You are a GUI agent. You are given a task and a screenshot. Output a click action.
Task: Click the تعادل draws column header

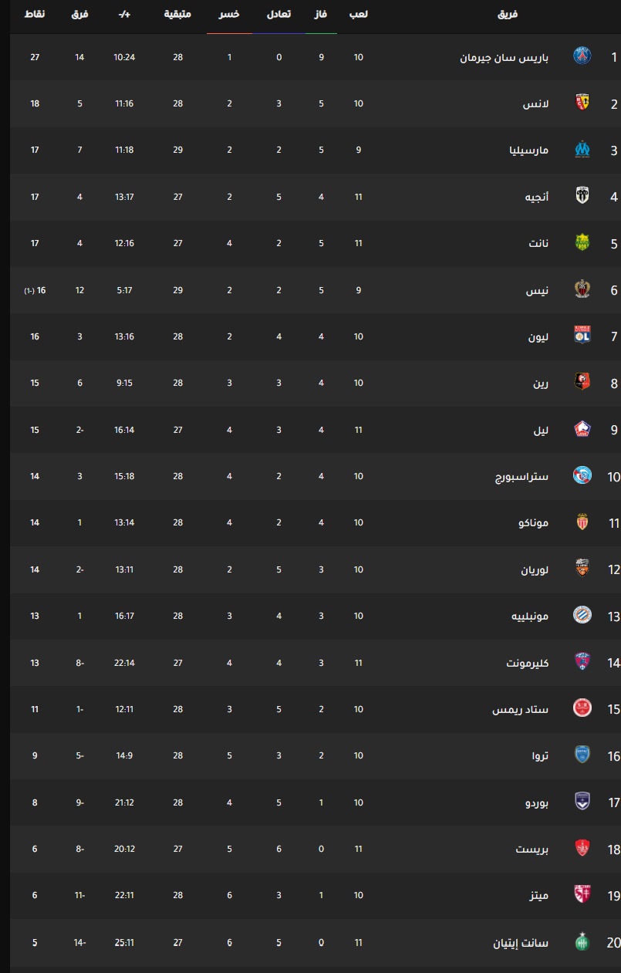[278, 15]
